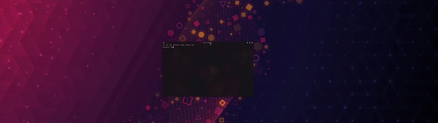Viewport: 438px width, 123px height.
Task: Toggle the pin on all desktops icon
Action: coord(166,43)
